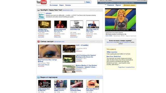166x93 pixels.
Task: Click the YouTube logo
Action: [41, 2]
